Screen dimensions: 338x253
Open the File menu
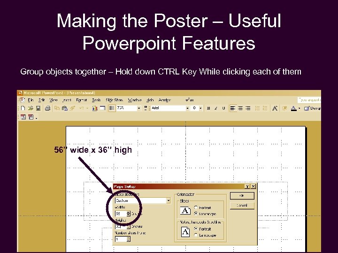pyautogui.click(x=31, y=100)
